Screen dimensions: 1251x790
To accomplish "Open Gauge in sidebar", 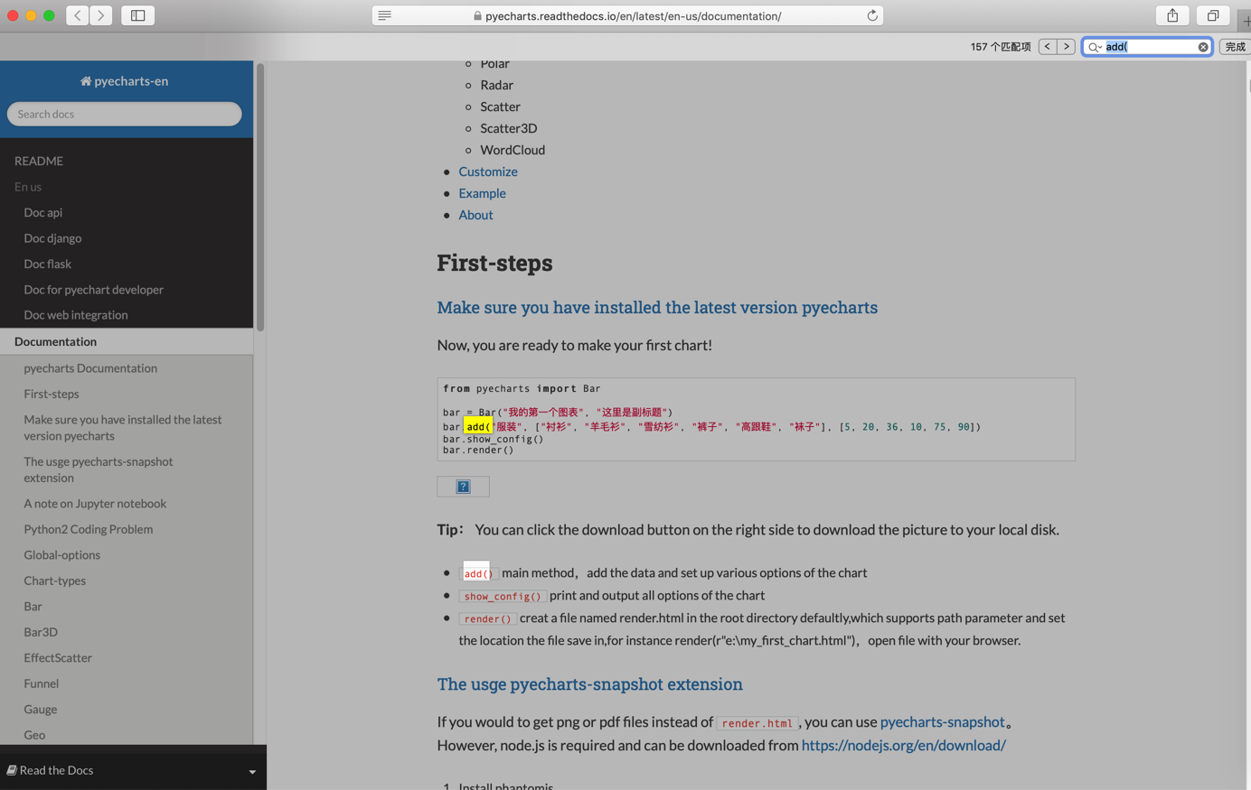I will pyautogui.click(x=41, y=710).
